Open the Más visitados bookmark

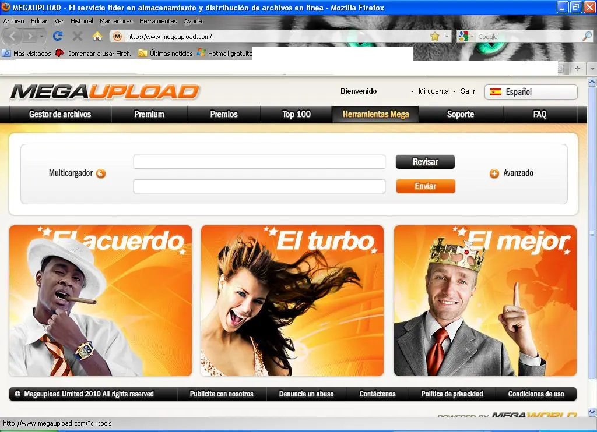coord(27,53)
